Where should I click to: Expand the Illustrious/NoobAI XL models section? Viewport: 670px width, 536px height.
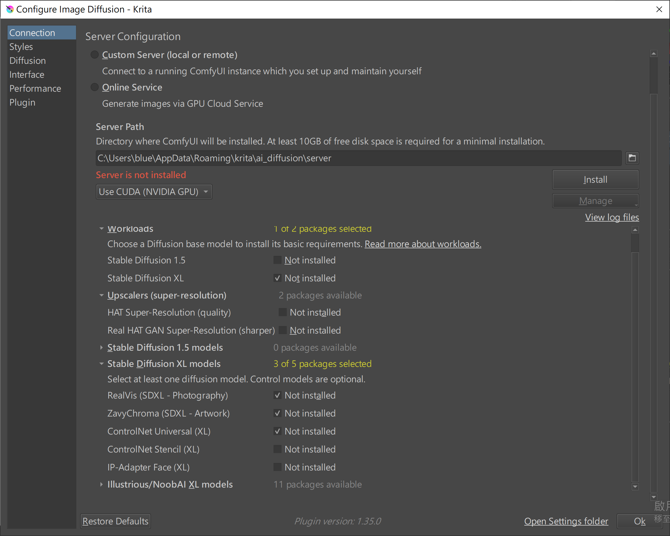[101, 484]
